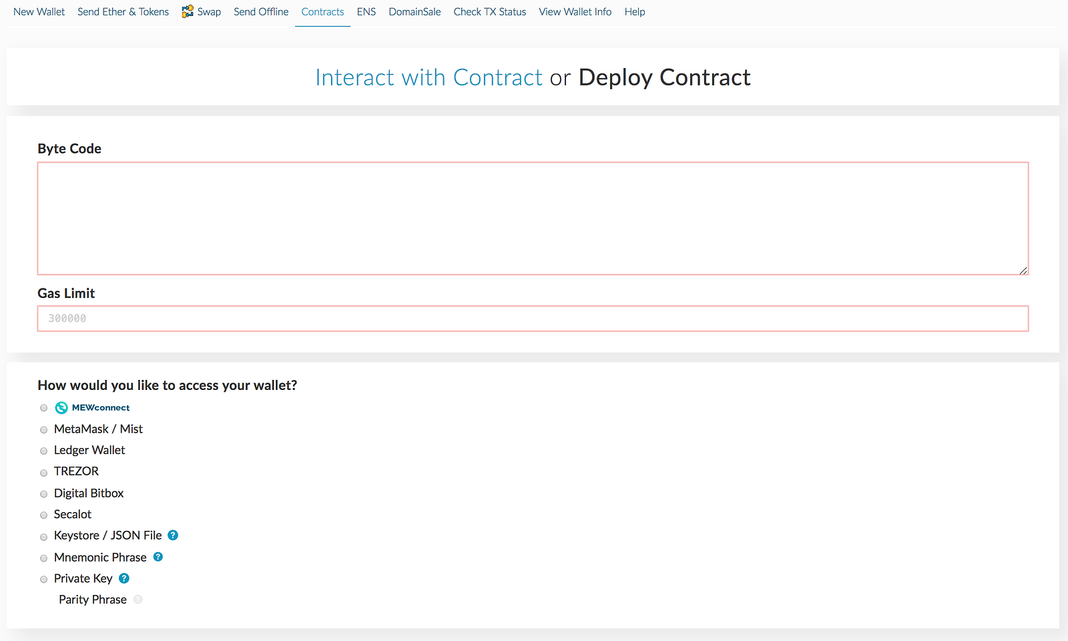Open the ENS tab
The height and width of the screenshot is (641, 1068).
pyautogui.click(x=366, y=12)
